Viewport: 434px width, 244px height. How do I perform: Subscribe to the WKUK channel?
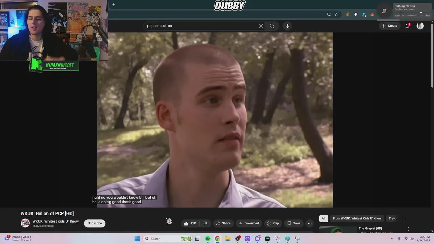click(95, 223)
